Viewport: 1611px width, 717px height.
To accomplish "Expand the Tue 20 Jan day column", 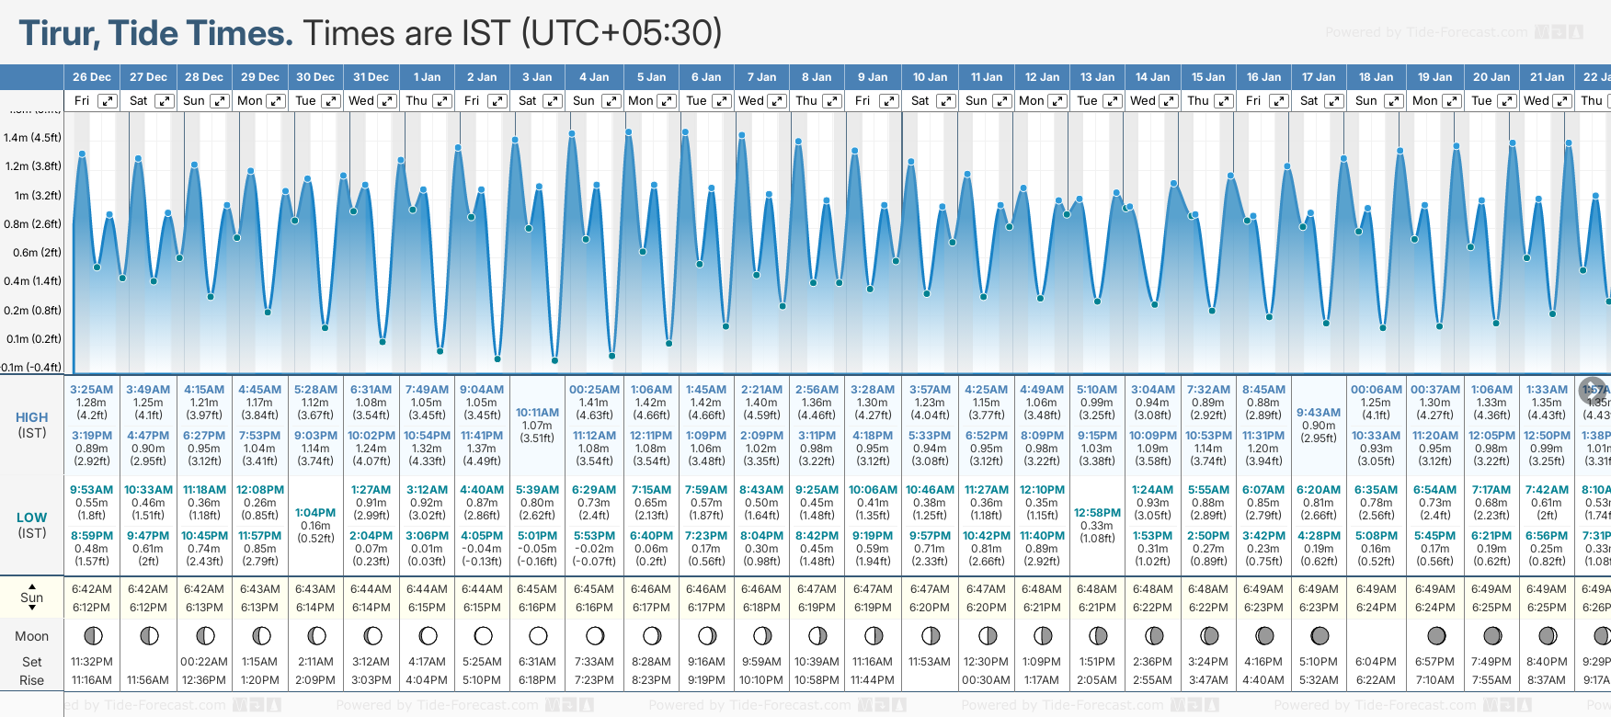I will [x=1506, y=101].
